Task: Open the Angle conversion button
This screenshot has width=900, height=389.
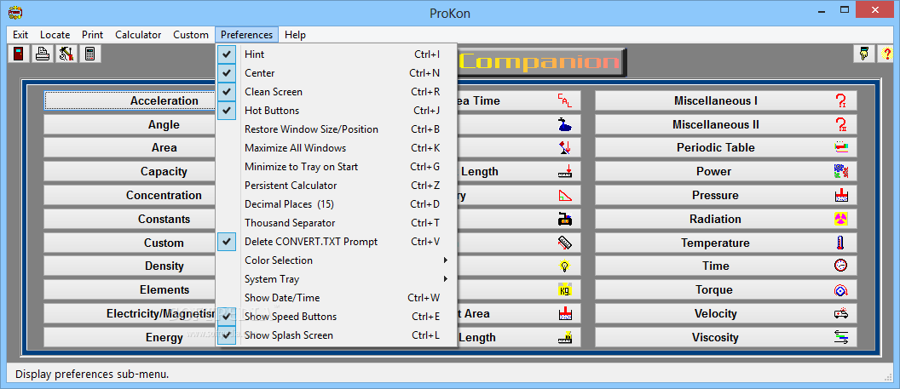Action: click(x=130, y=124)
